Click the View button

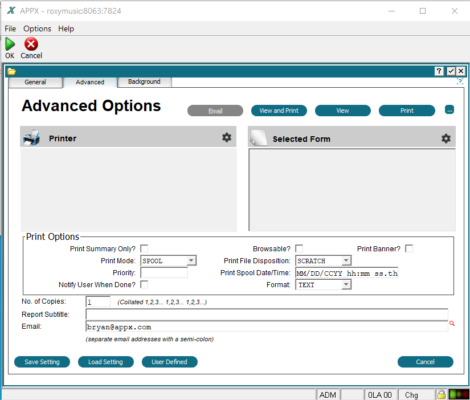[342, 111]
